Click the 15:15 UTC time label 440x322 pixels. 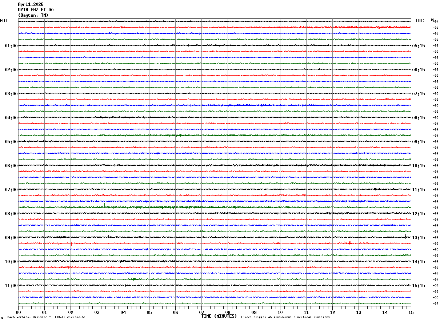pos(419,286)
